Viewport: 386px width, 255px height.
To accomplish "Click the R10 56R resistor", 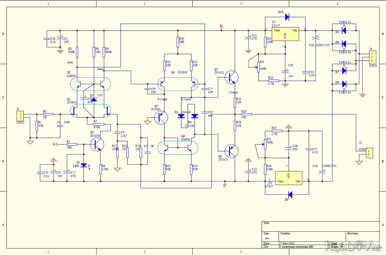I will coord(178,41).
